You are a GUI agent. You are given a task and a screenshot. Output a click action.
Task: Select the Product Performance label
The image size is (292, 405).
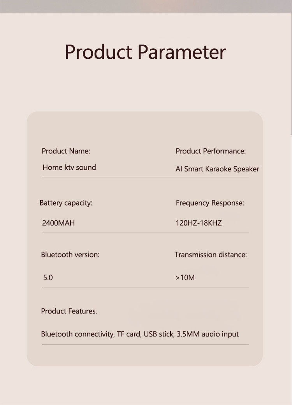click(211, 151)
